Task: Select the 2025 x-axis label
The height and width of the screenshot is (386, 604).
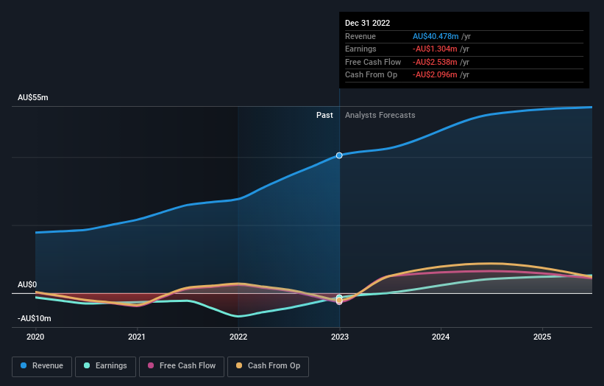Action: tap(542, 337)
